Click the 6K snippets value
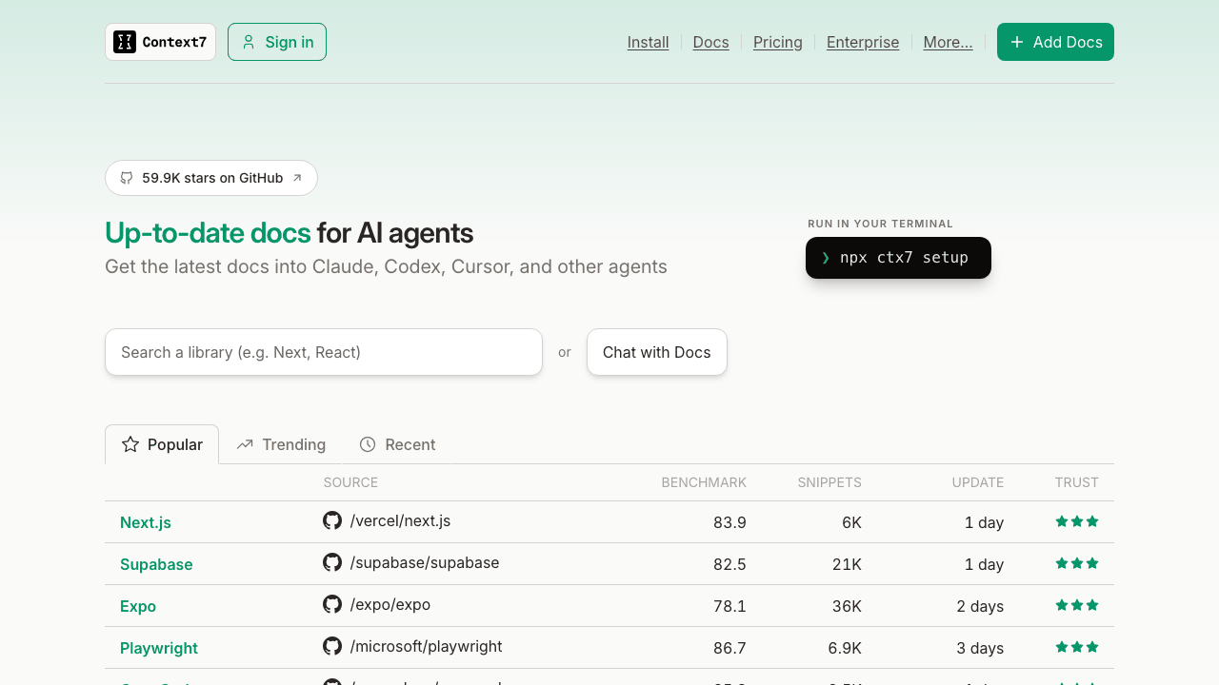The height and width of the screenshot is (685, 1219). tap(851, 522)
